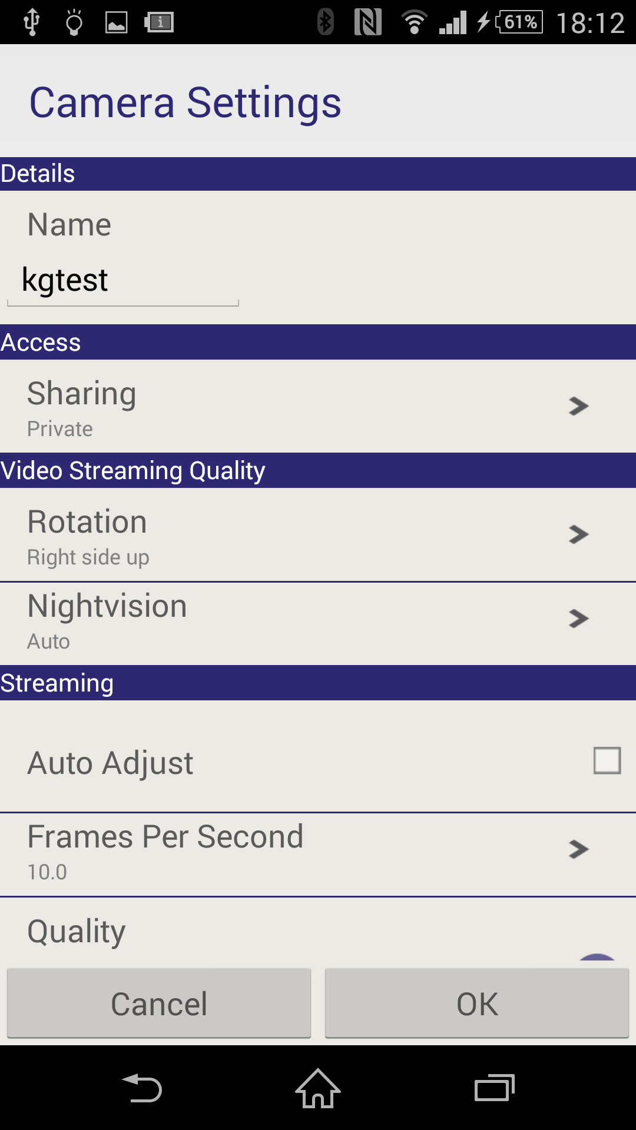Enable the Auto Adjust checkbox
636x1130 pixels.
click(607, 760)
